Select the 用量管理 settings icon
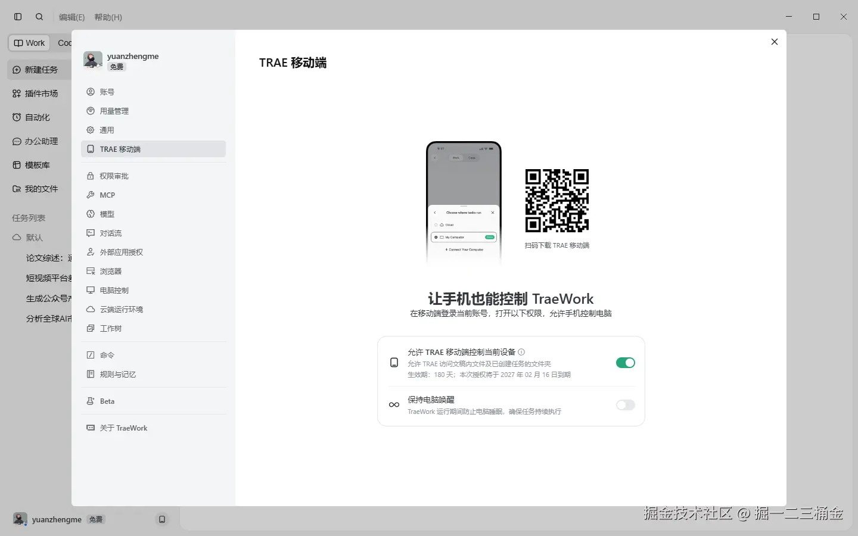Screen dimensions: 858x536 point(91,111)
